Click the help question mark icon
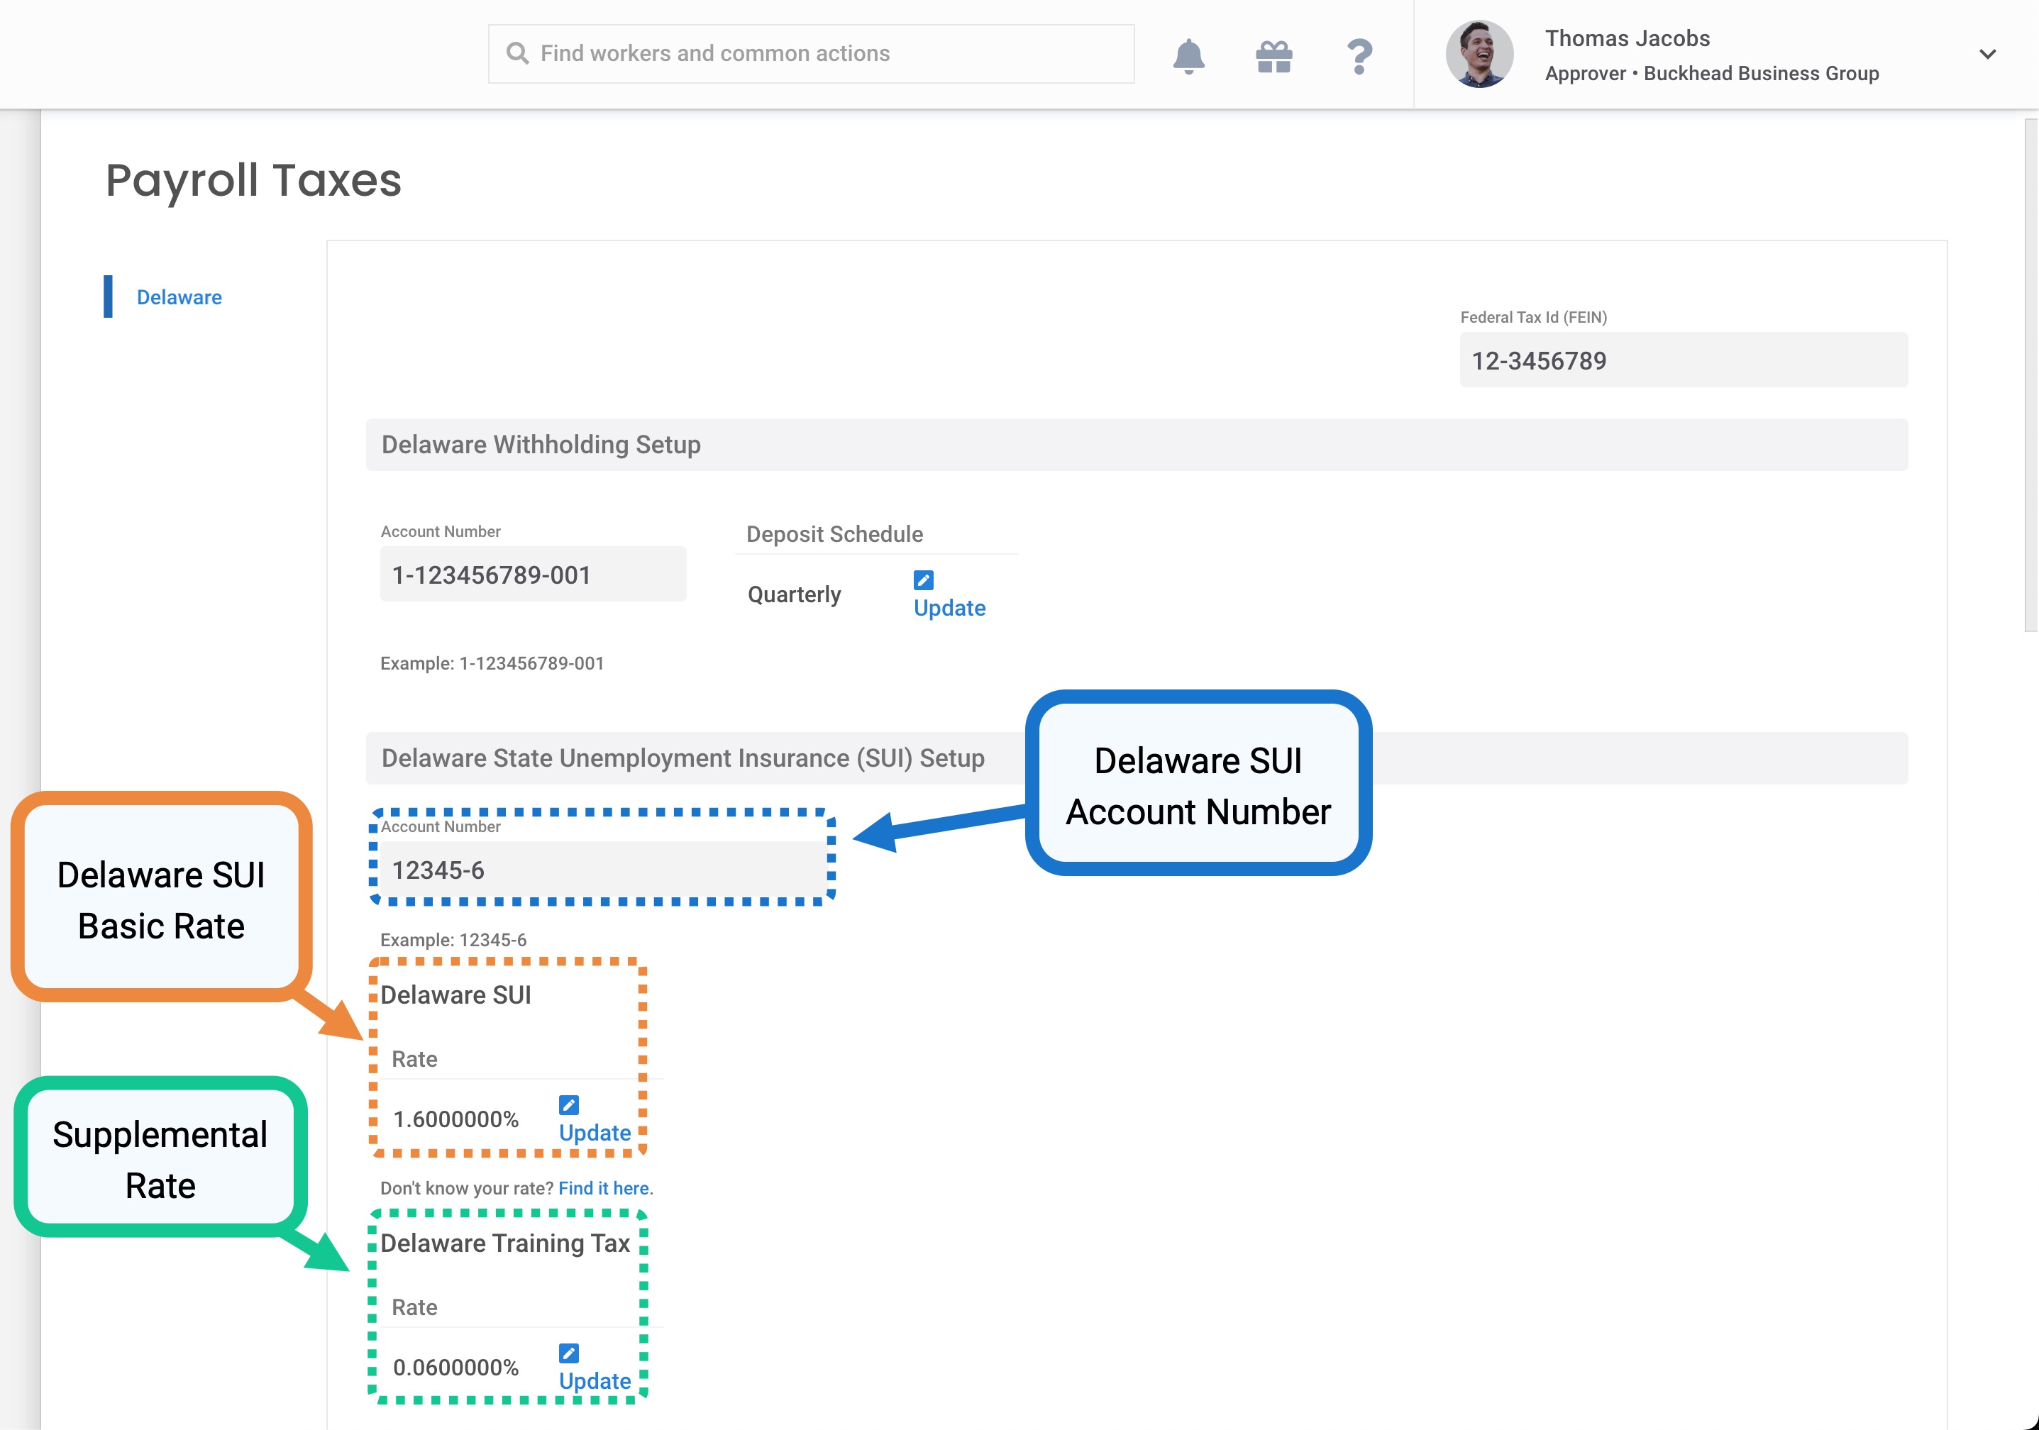 click(1359, 56)
